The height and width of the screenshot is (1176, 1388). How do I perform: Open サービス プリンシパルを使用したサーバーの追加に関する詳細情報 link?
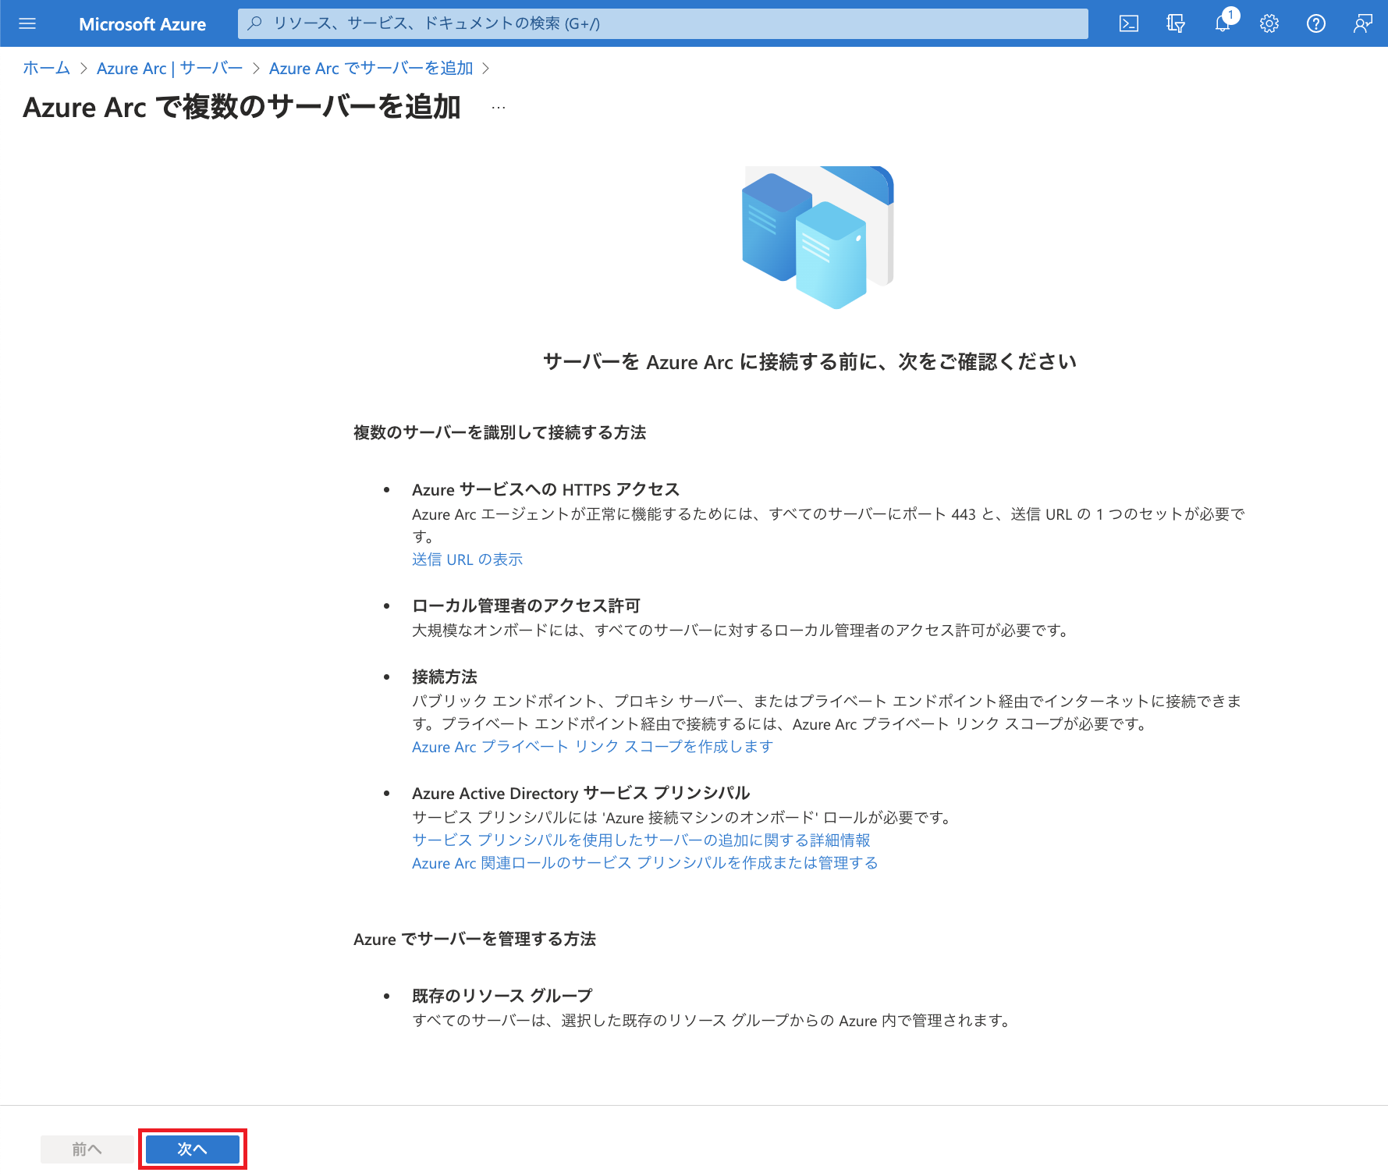click(x=641, y=840)
